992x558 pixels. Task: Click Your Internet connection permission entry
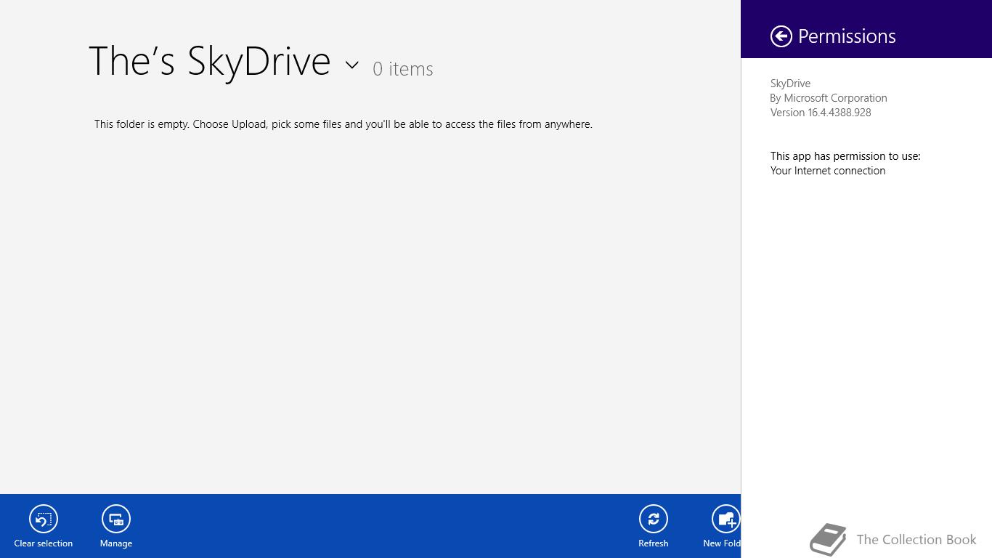click(828, 171)
